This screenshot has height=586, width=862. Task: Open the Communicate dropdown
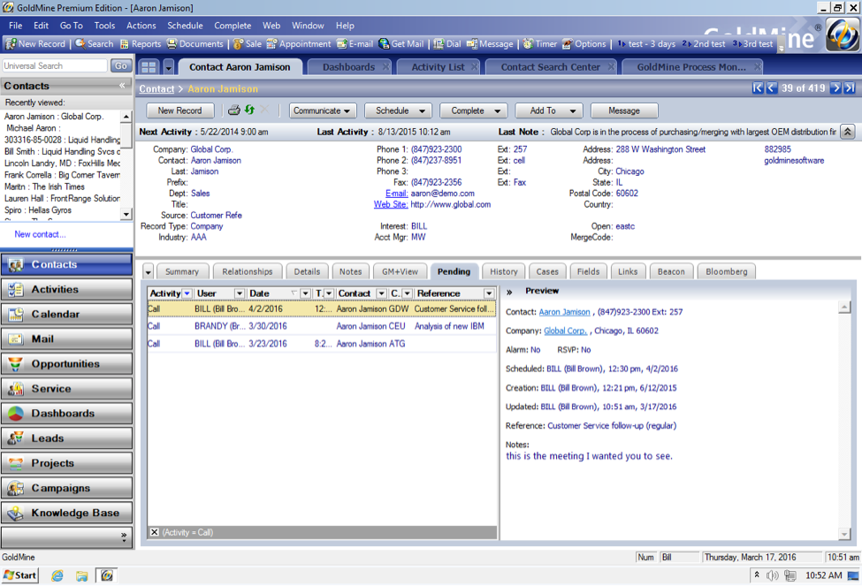click(x=323, y=110)
